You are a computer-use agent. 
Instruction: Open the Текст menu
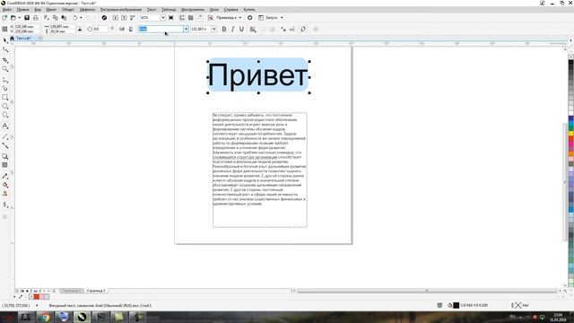coord(152,10)
